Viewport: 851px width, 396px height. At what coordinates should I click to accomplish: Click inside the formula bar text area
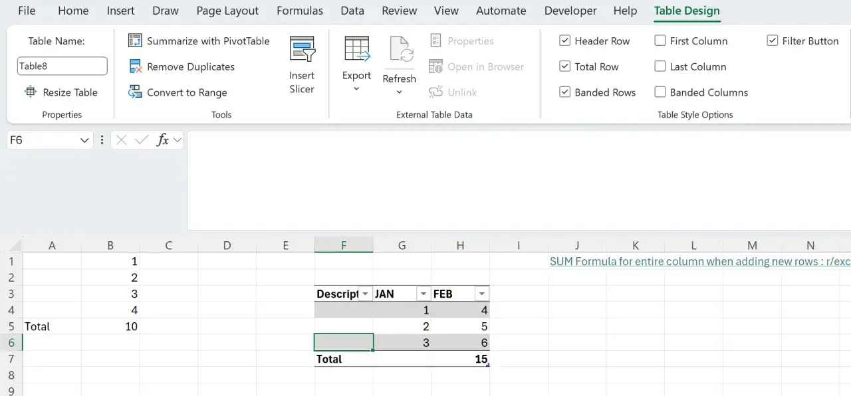click(519, 180)
